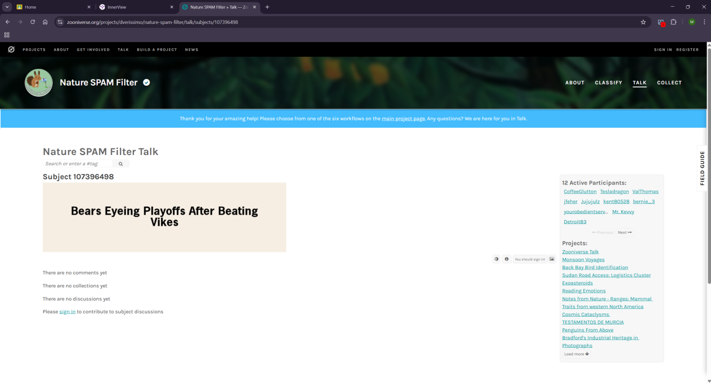
Task: Close the InnerView tab
Action: coord(172,7)
